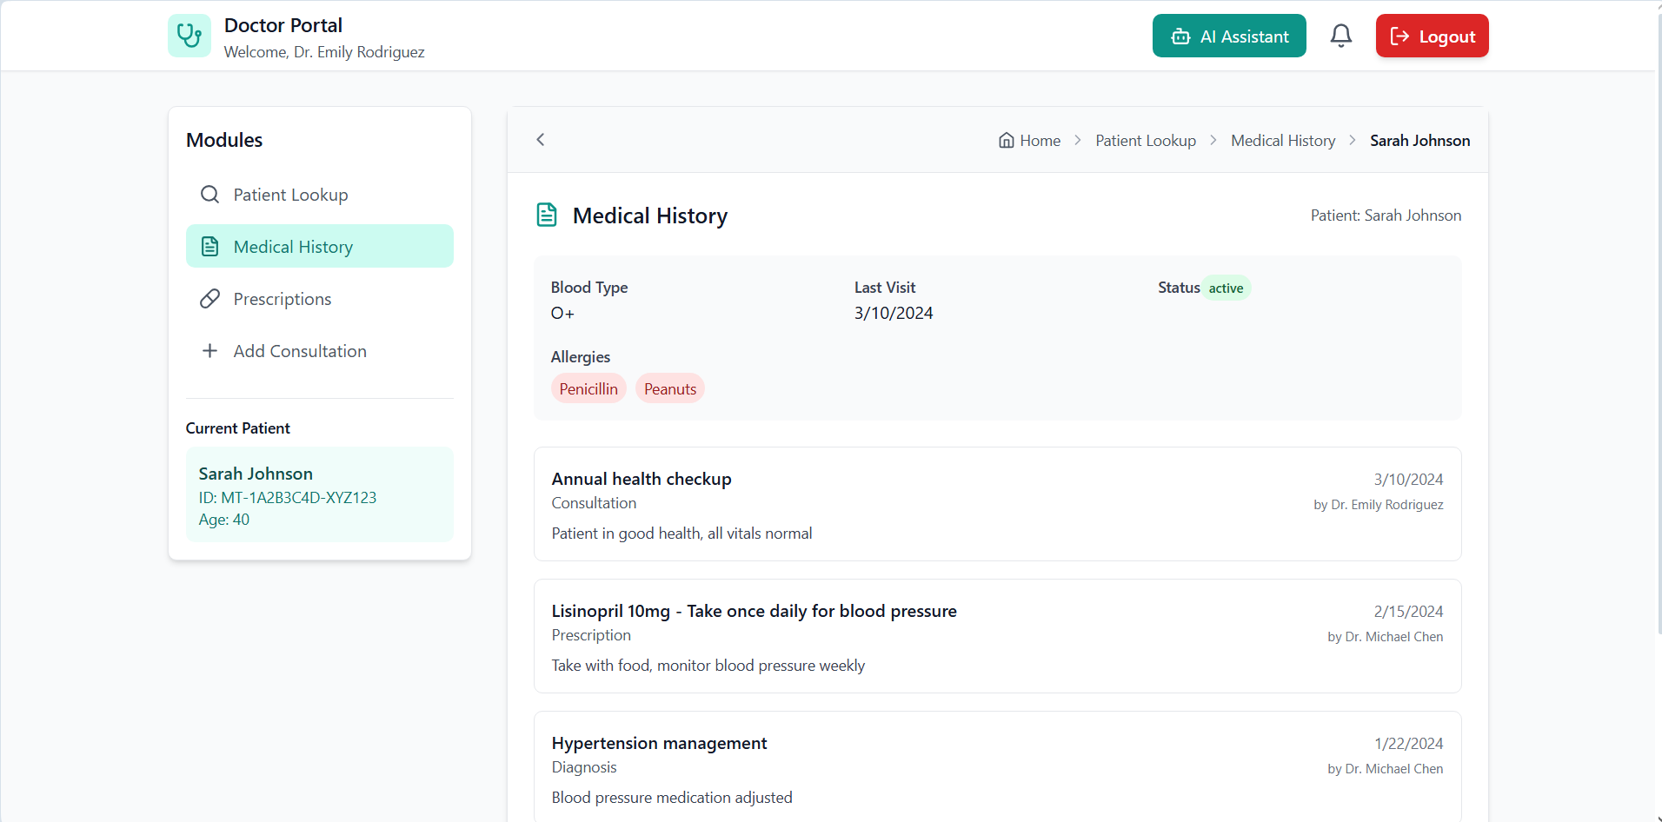1662x822 pixels.
Task: Open the AI Assistant
Action: (1229, 36)
